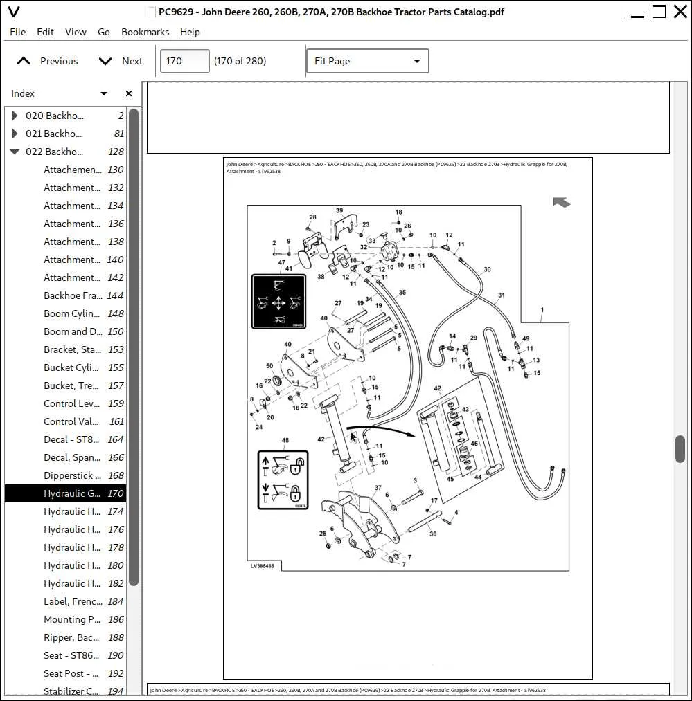Open the Attachment entry for page 142
Image resolution: width=692 pixels, height=701 pixels.
click(66, 277)
